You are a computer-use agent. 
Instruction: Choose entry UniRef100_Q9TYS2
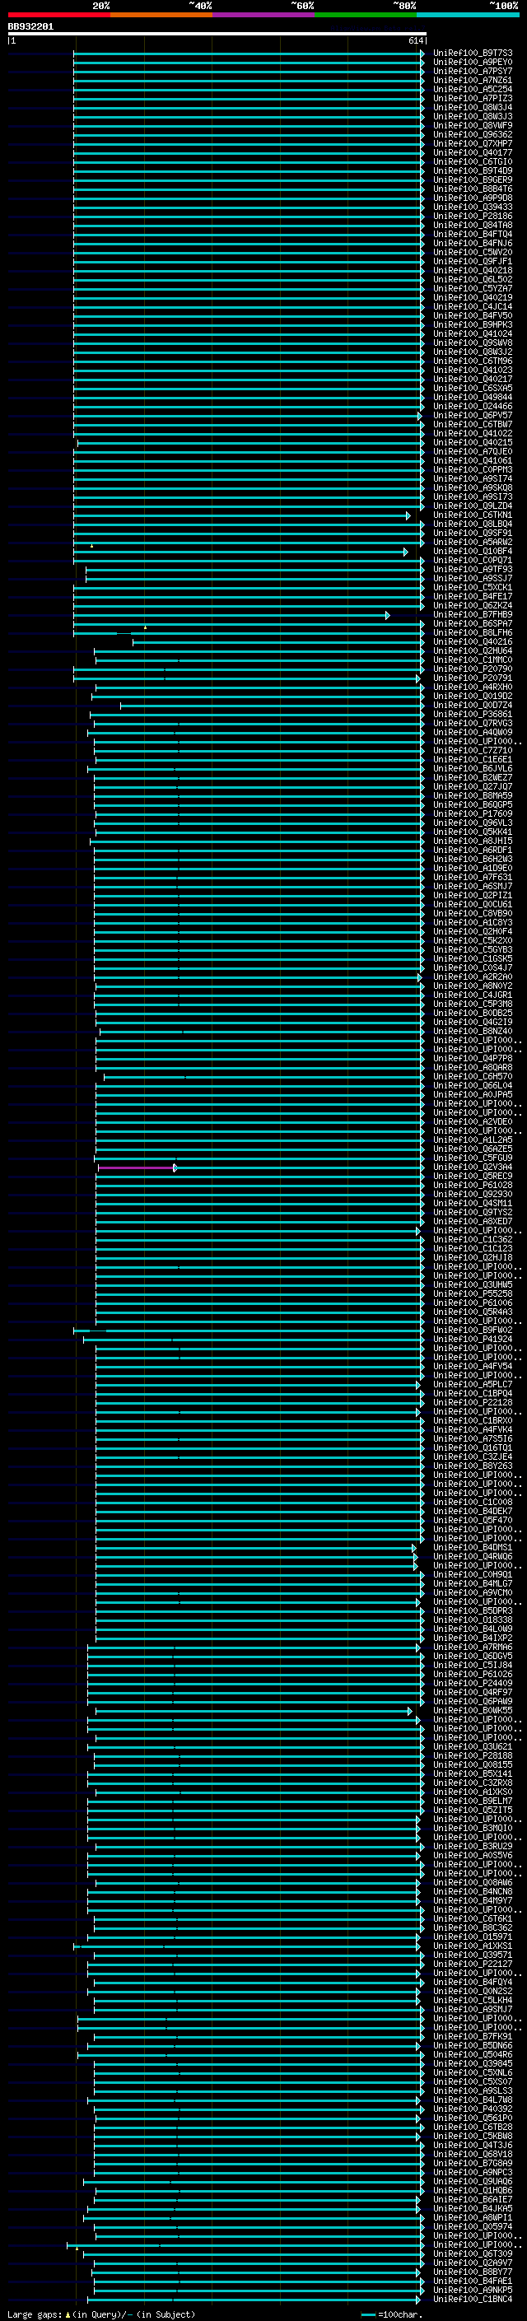coord(472,1212)
